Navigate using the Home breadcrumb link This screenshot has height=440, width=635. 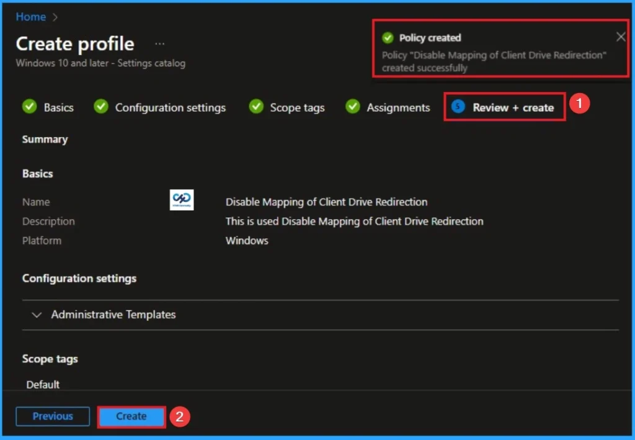click(30, 17)
